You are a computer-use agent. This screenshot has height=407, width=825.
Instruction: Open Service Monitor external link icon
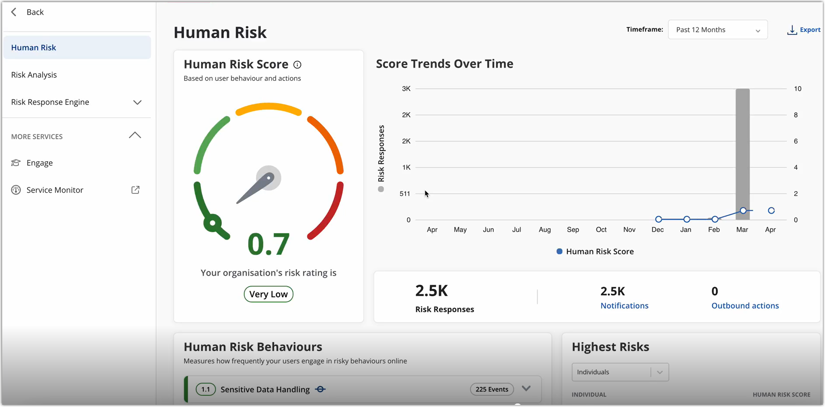pos(135,190)
